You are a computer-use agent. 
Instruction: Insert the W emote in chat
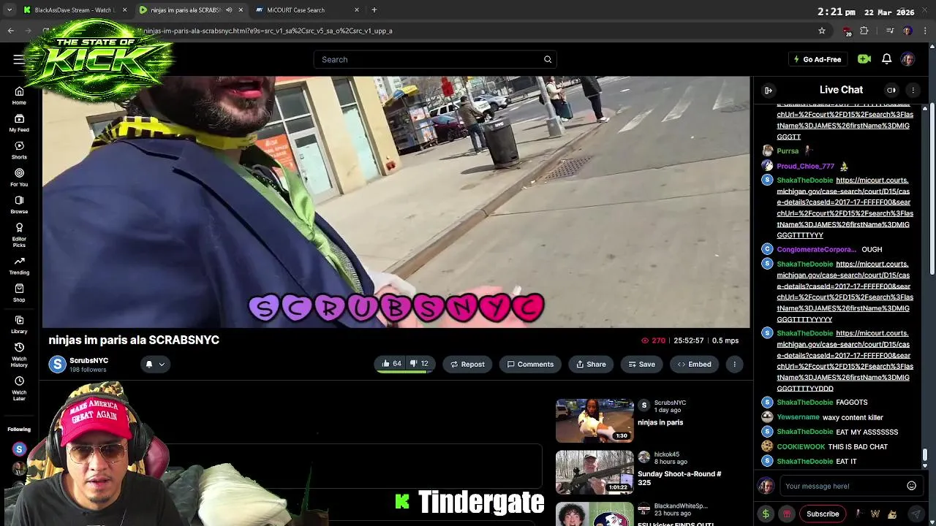point(875,514)
